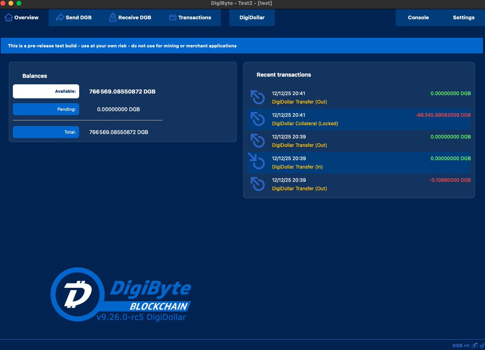
Task: Click the Total balance label
Action: (x=46, y=132)
